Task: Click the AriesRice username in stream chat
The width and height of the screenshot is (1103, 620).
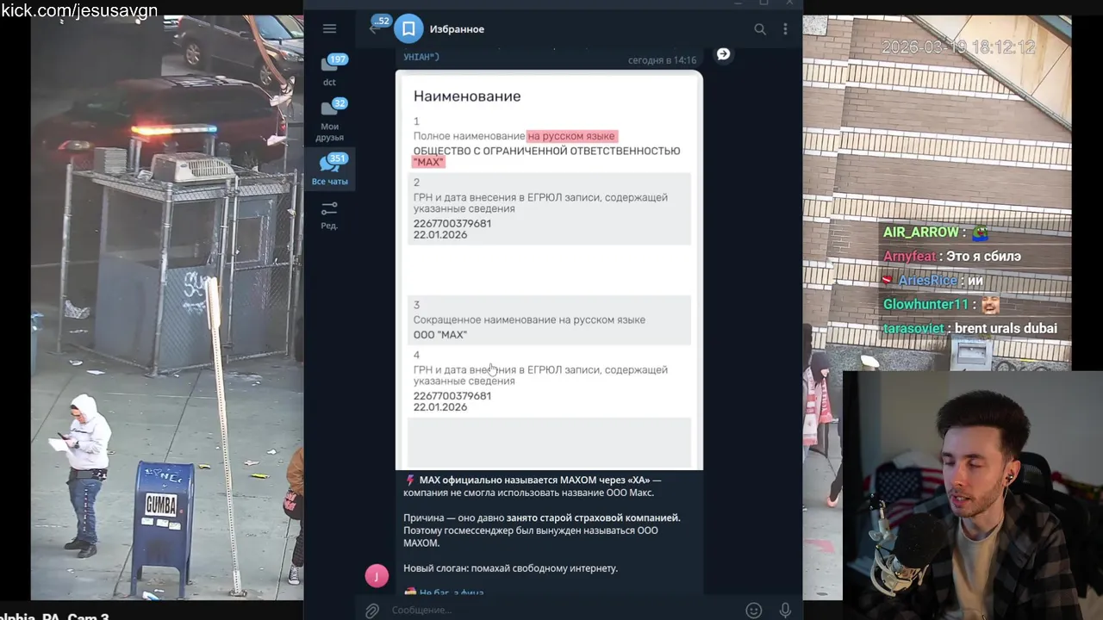Action: click(x=928, y=281)
